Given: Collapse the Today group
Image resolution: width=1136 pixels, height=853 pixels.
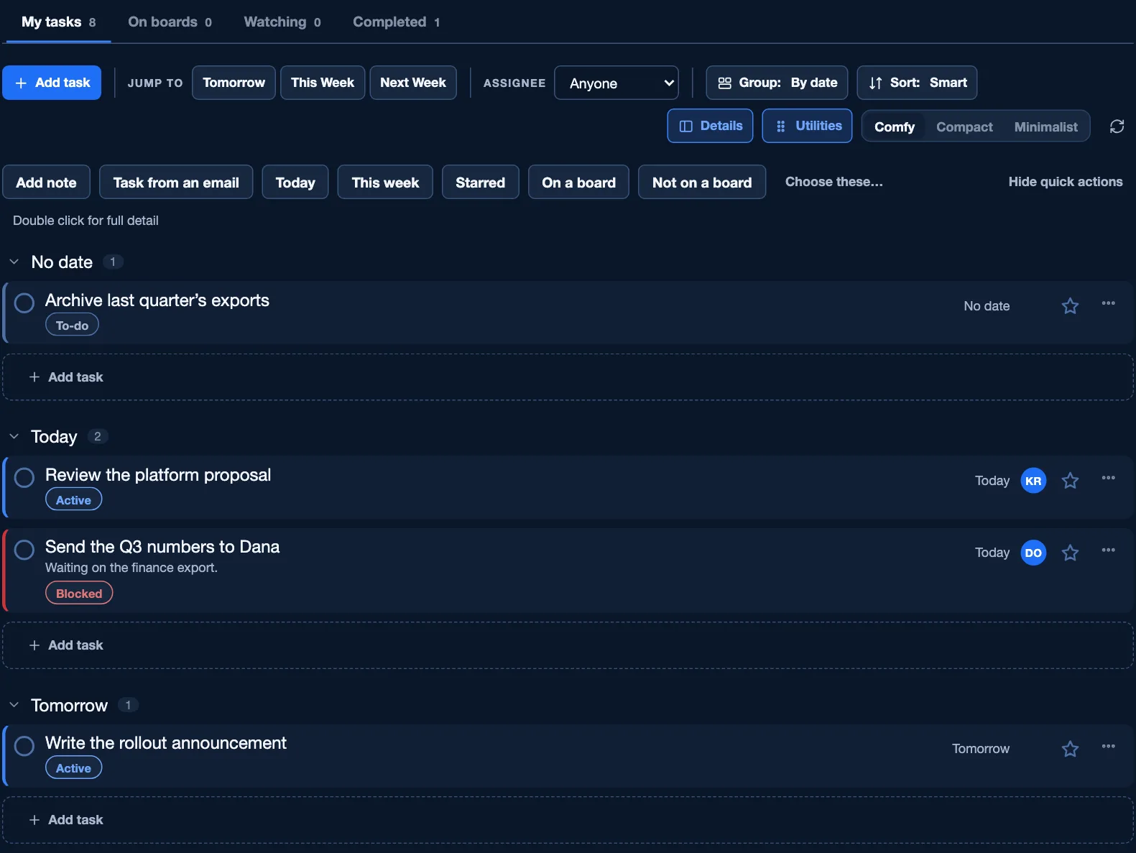Looking at the screenshot, I should (14, 437).
